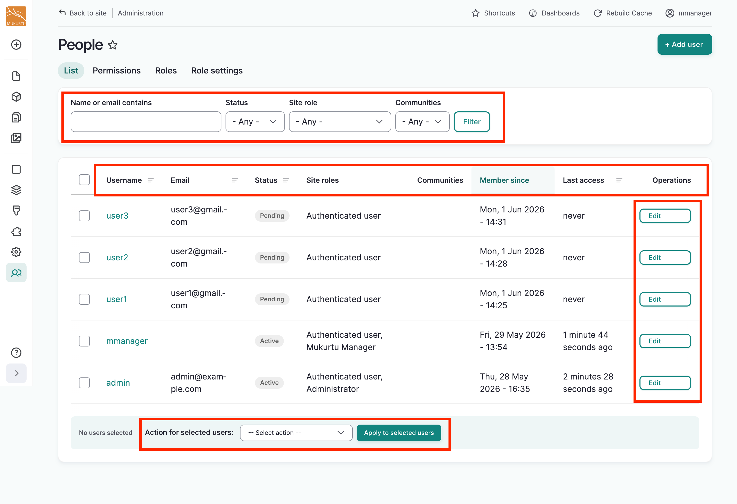The height and width of the screenshot is (504, 737).
Task: Open the user1 username link
Action: tap(116, 299)
